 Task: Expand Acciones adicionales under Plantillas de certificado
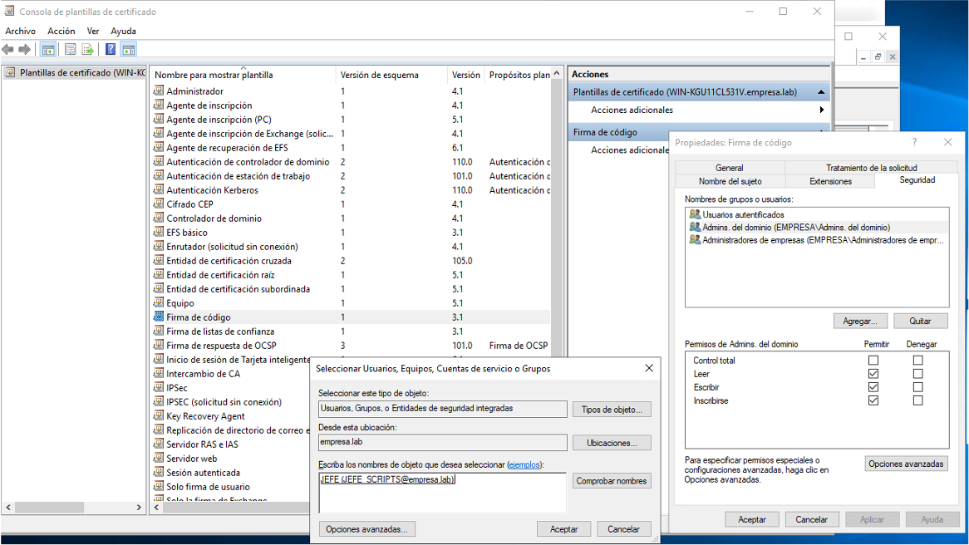821,110
